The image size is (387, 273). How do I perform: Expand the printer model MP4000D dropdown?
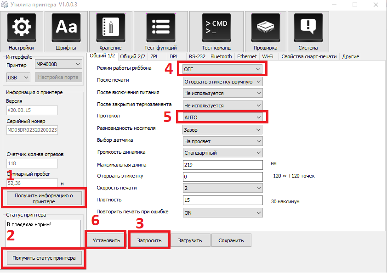58,64
